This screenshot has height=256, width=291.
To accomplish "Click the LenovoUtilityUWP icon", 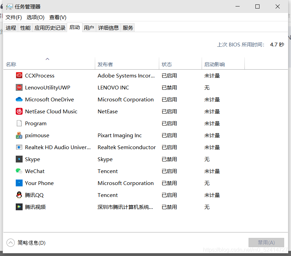I will (x=19, y=87).
